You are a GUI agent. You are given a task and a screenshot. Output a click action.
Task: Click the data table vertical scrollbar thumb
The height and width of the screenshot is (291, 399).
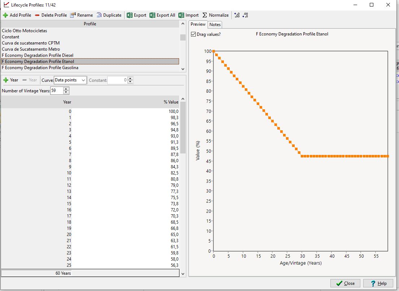point(183,128)
